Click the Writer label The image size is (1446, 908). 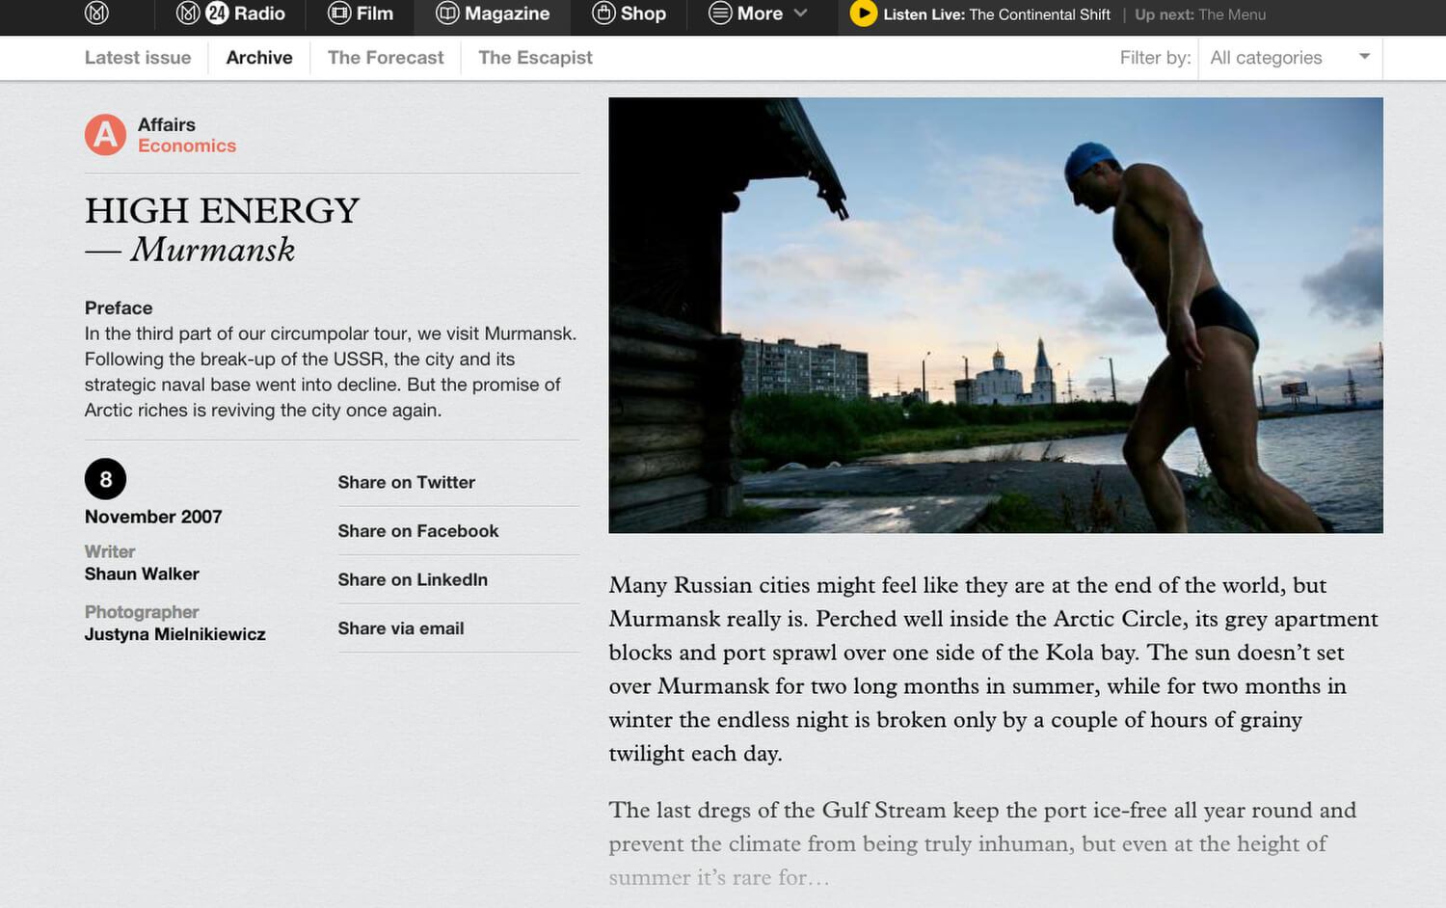[x=110, y=551]
